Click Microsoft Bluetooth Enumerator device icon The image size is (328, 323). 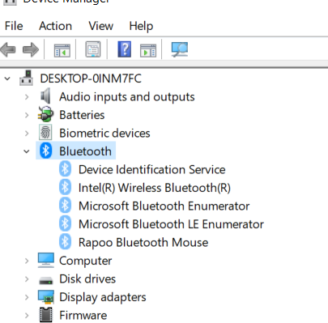coord(65,206)
